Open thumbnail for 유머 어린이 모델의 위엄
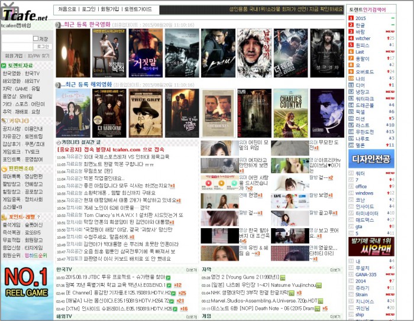The height and width of the screenshot is (321, 414). point(219,148)
